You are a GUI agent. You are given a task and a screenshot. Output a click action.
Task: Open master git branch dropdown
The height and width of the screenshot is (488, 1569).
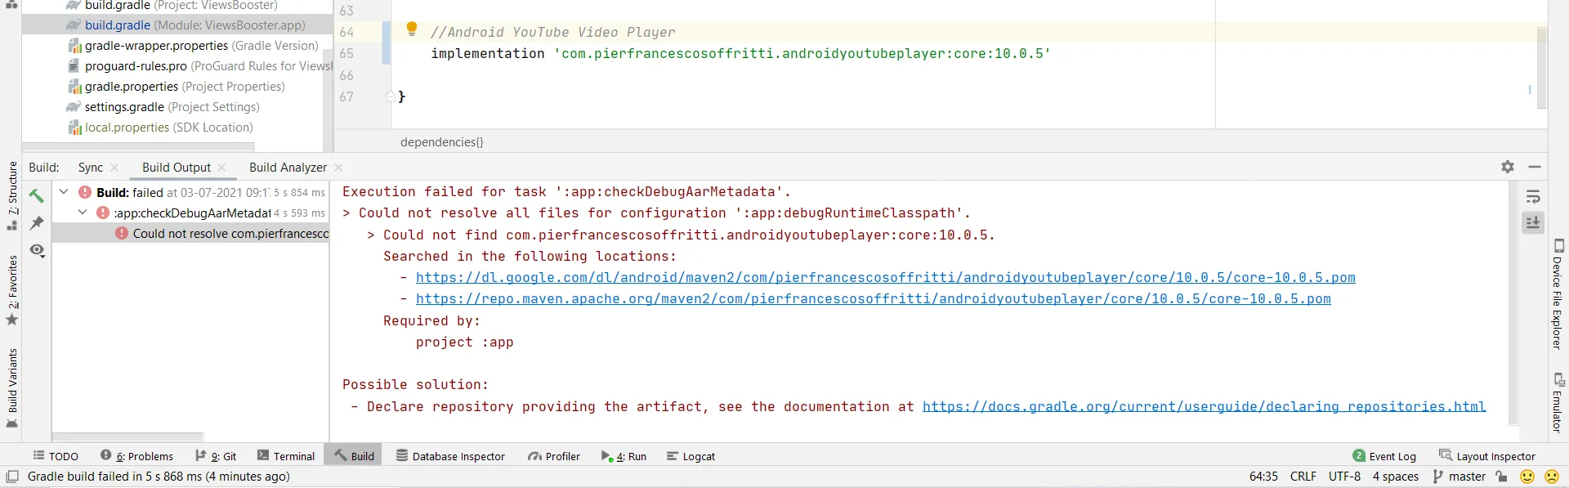point(1459,476)
